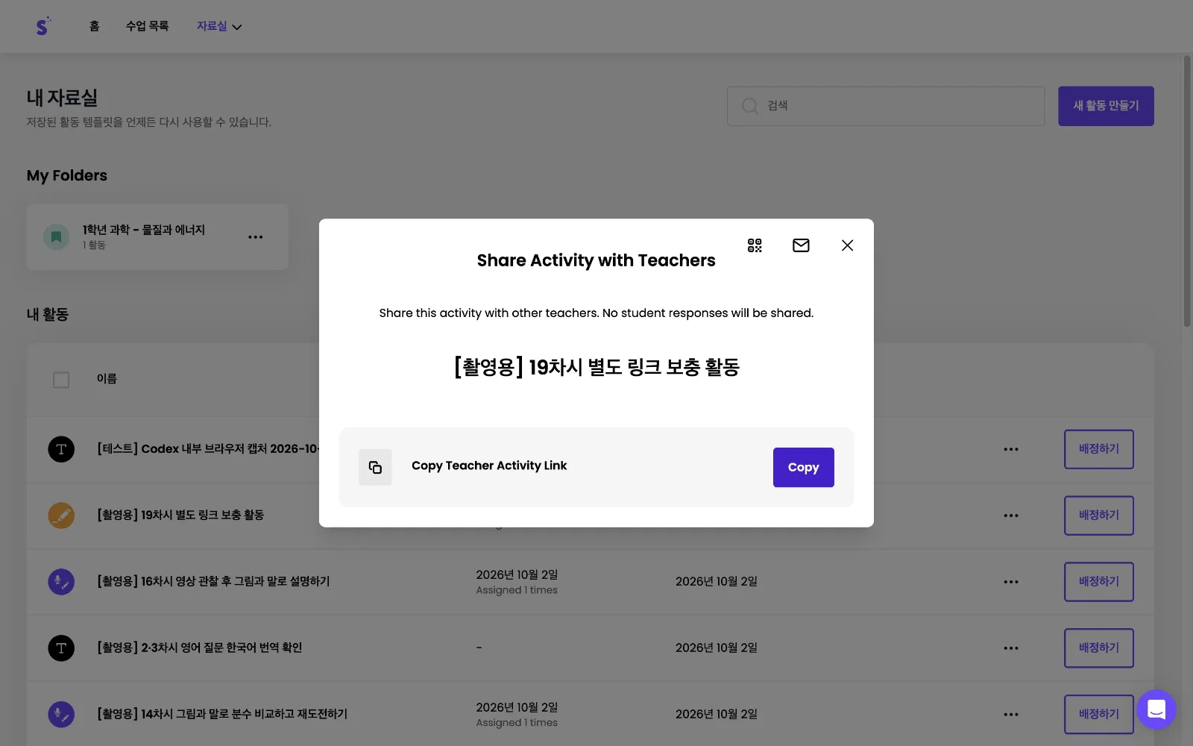Click the page vertical scrollbar

click(1187, 190)
